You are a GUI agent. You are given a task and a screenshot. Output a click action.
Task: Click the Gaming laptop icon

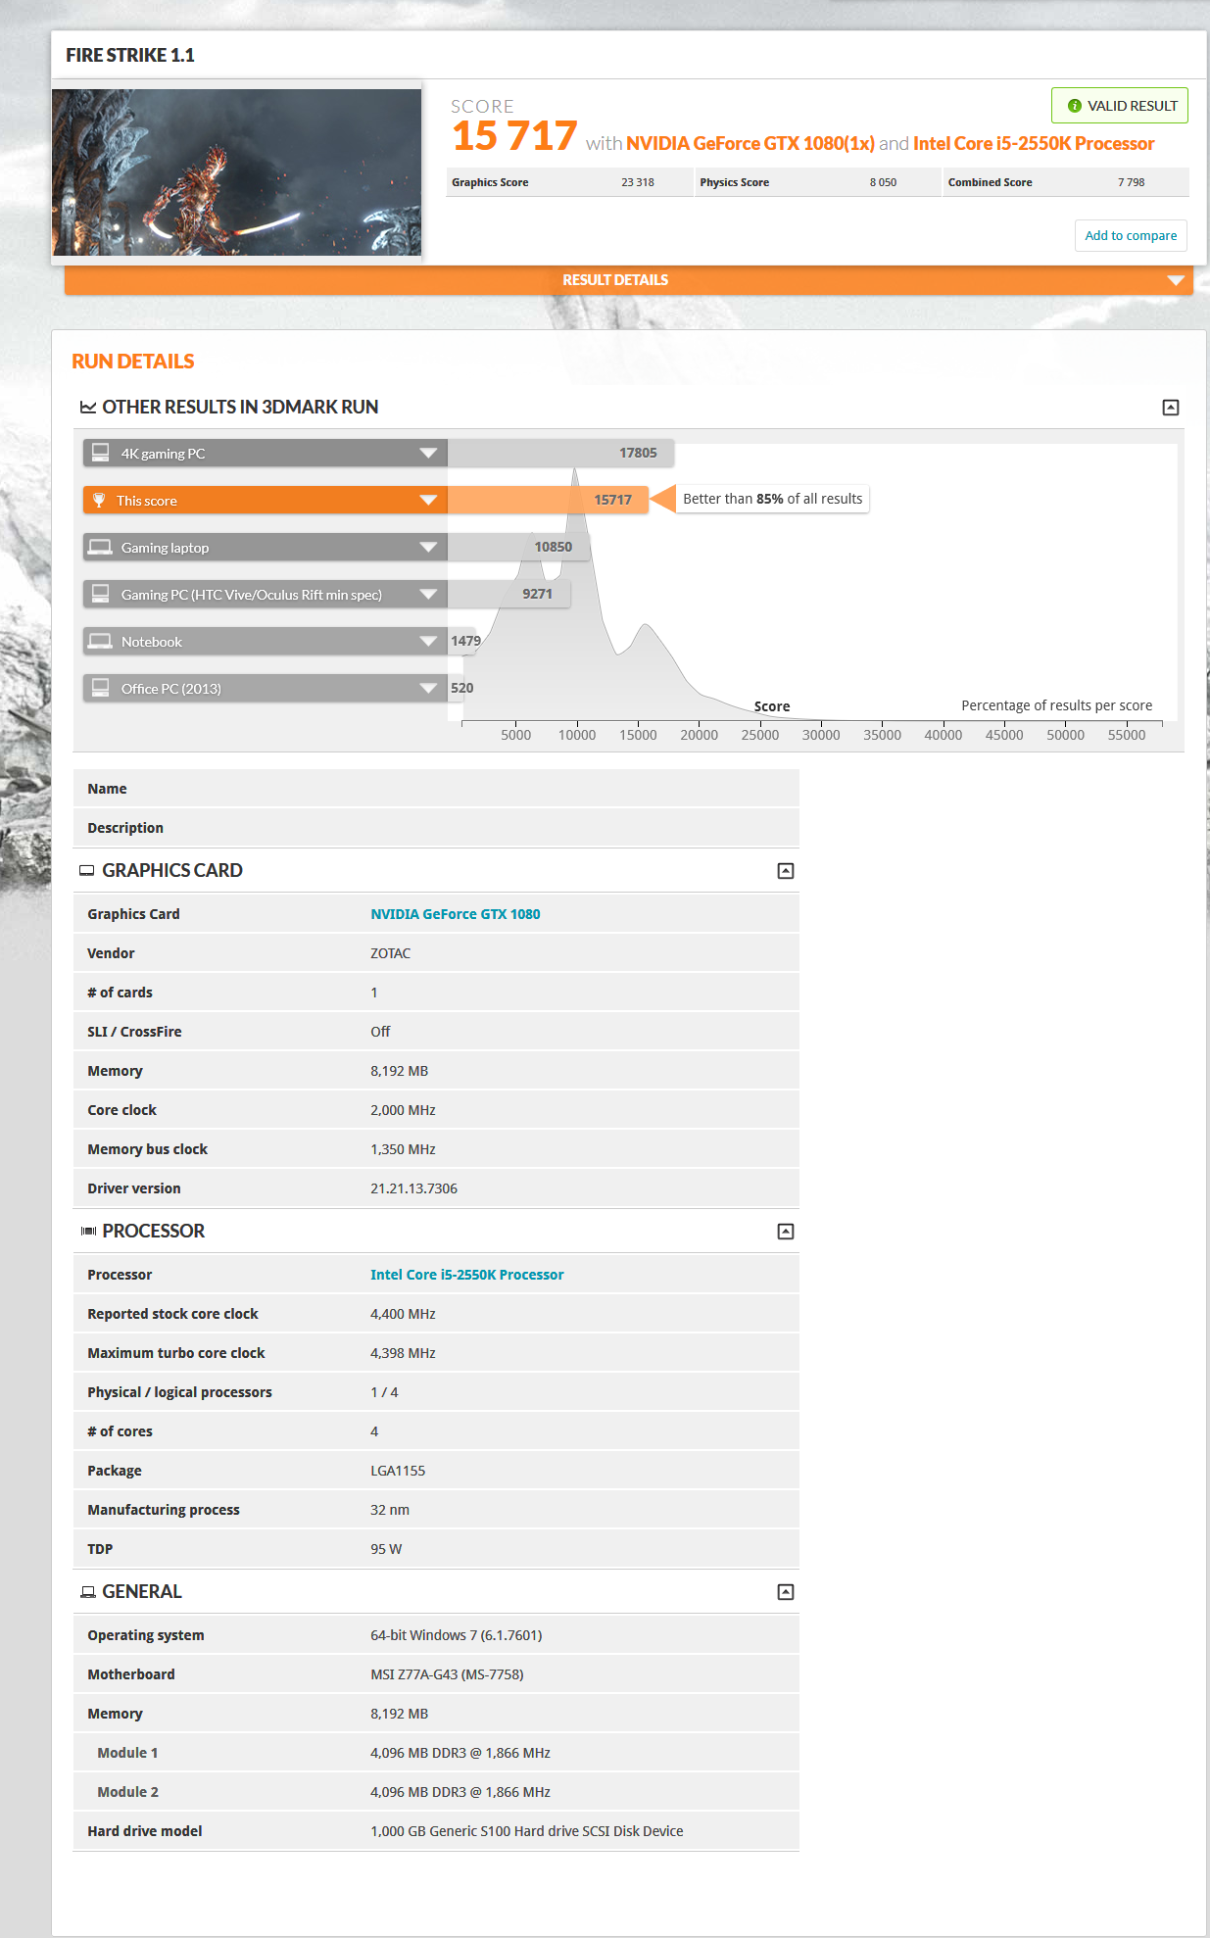[100, 547]
